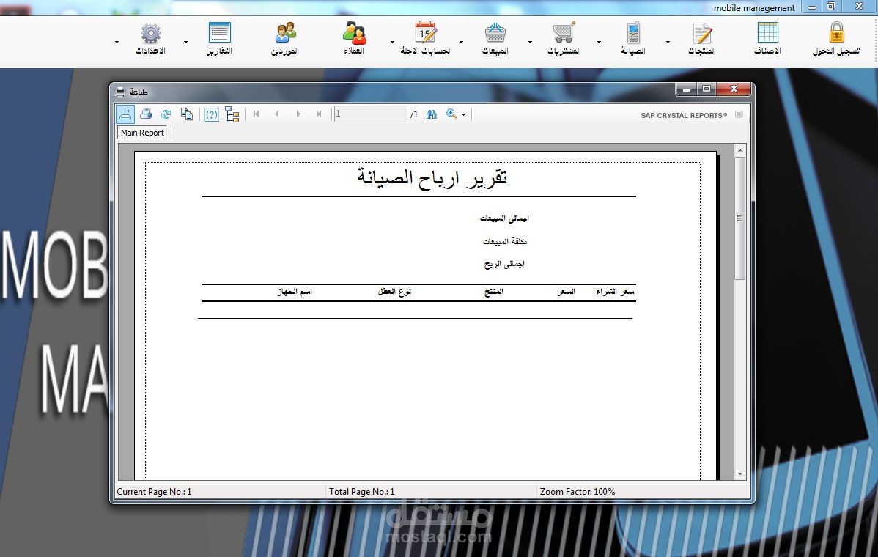Click Current Page No.: 1 status text
This screenshot has width=878, height=557.
(154, 492)
